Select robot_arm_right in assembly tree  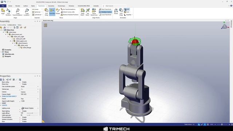click(x=19, y=36)
